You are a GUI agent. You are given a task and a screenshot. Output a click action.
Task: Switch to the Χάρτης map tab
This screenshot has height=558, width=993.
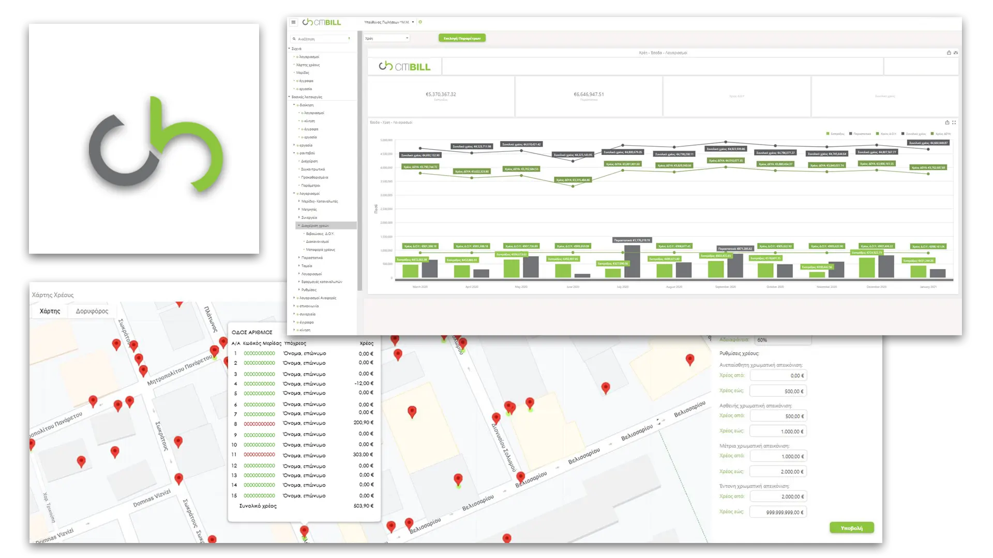tap(50, 311)
